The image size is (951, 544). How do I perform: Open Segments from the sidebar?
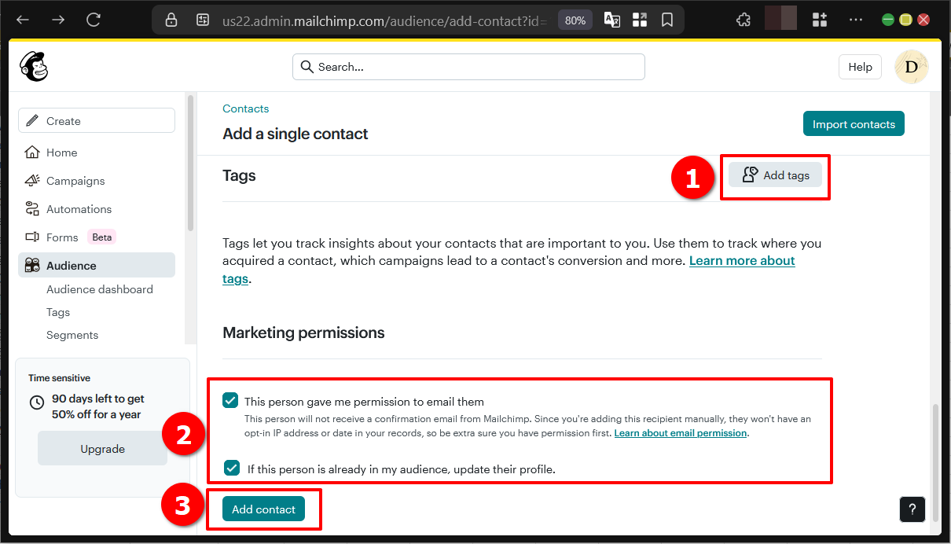pos(72,335)
